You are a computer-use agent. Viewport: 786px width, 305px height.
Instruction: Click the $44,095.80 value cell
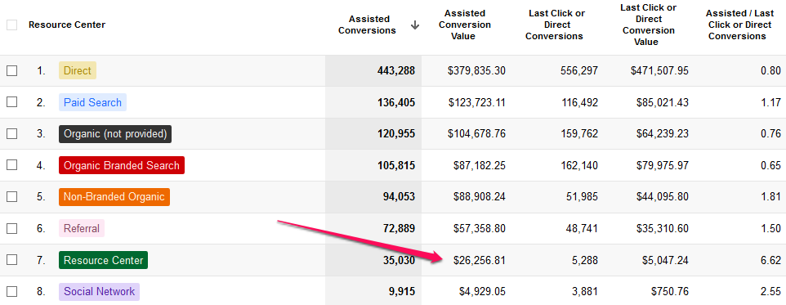tap(663, 196)
